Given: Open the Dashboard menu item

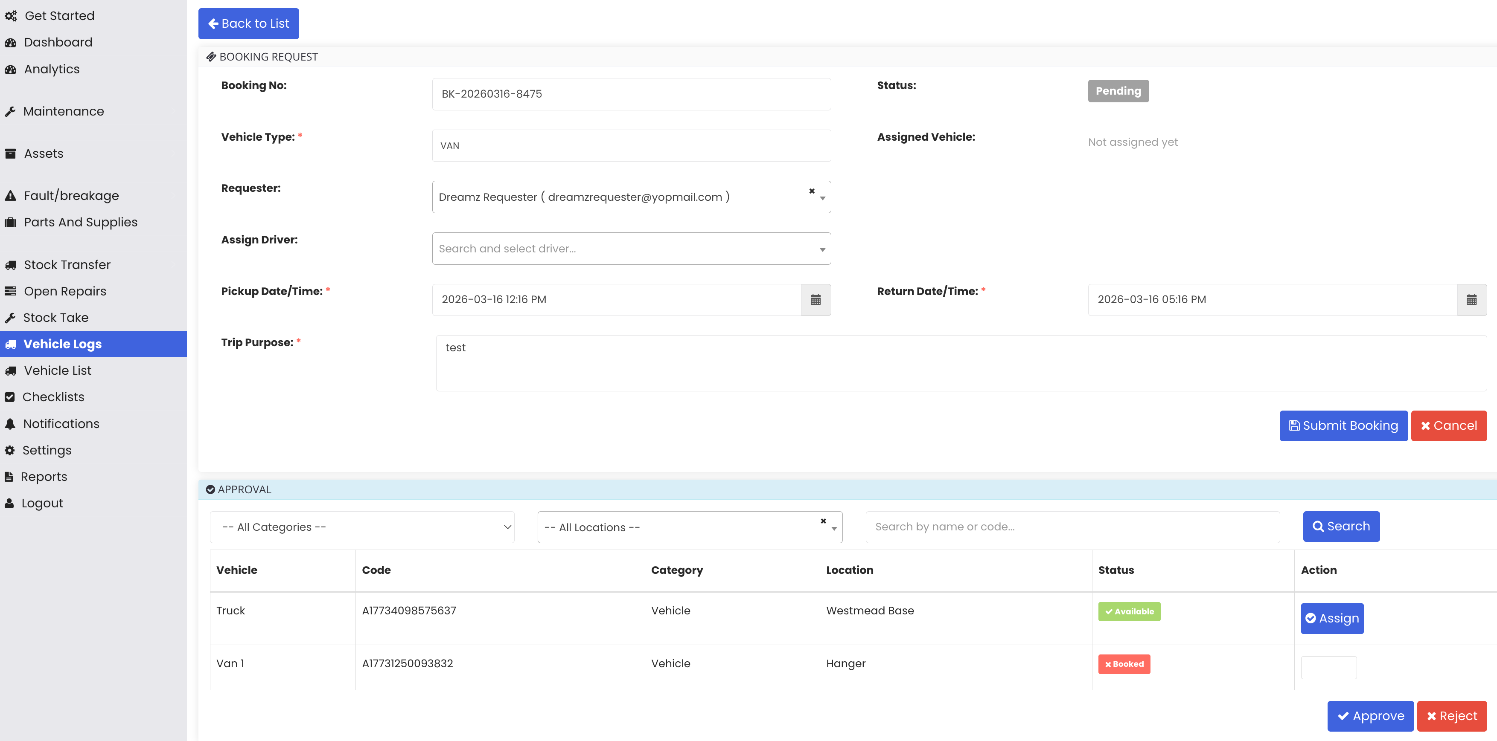Looking at the screenshot, I should click(x=58, y=42).
